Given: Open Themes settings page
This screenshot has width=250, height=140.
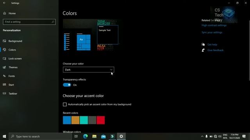Looking at the screenshot, I should [13, 67].
